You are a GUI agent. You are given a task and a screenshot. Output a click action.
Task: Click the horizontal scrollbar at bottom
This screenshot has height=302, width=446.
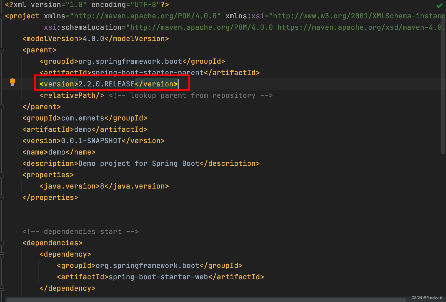click(x=206, y=300)
